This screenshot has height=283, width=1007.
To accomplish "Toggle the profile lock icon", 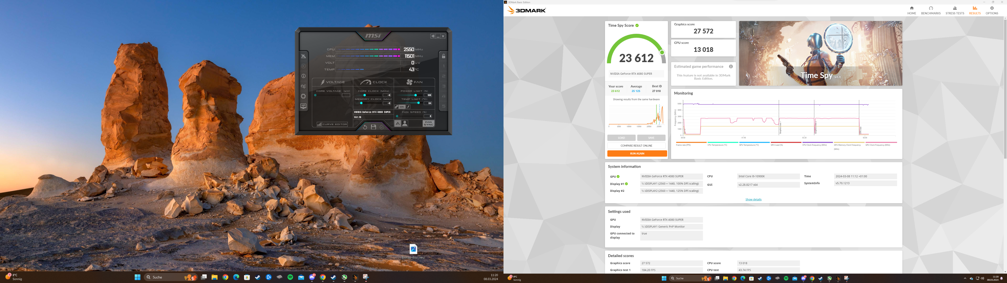I will [x=443, y=56].
